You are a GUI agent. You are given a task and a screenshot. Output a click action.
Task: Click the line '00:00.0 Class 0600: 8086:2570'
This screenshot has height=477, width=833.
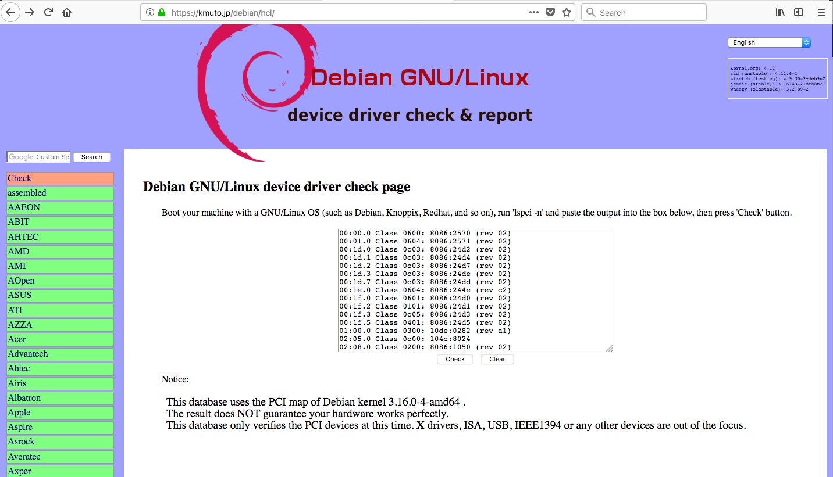[x=425, y=233]
